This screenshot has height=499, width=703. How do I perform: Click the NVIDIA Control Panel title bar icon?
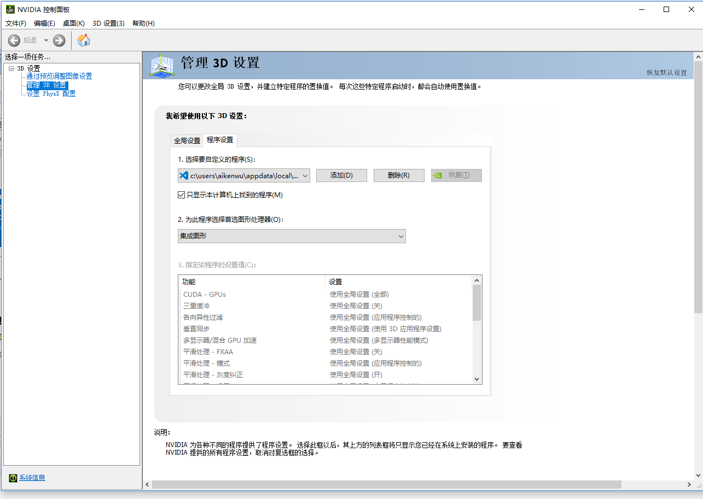(10, 9)
